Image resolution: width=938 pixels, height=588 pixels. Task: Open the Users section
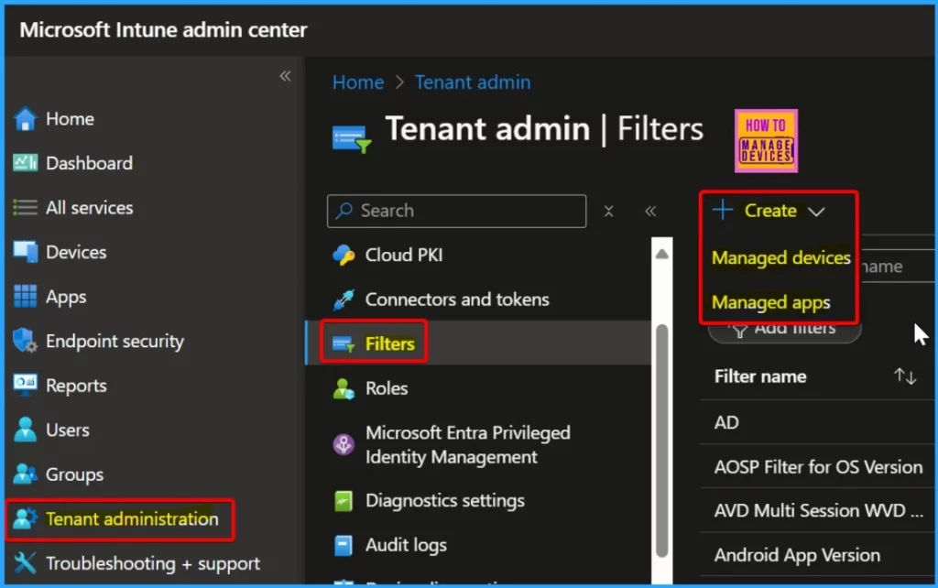coord(67,430)
